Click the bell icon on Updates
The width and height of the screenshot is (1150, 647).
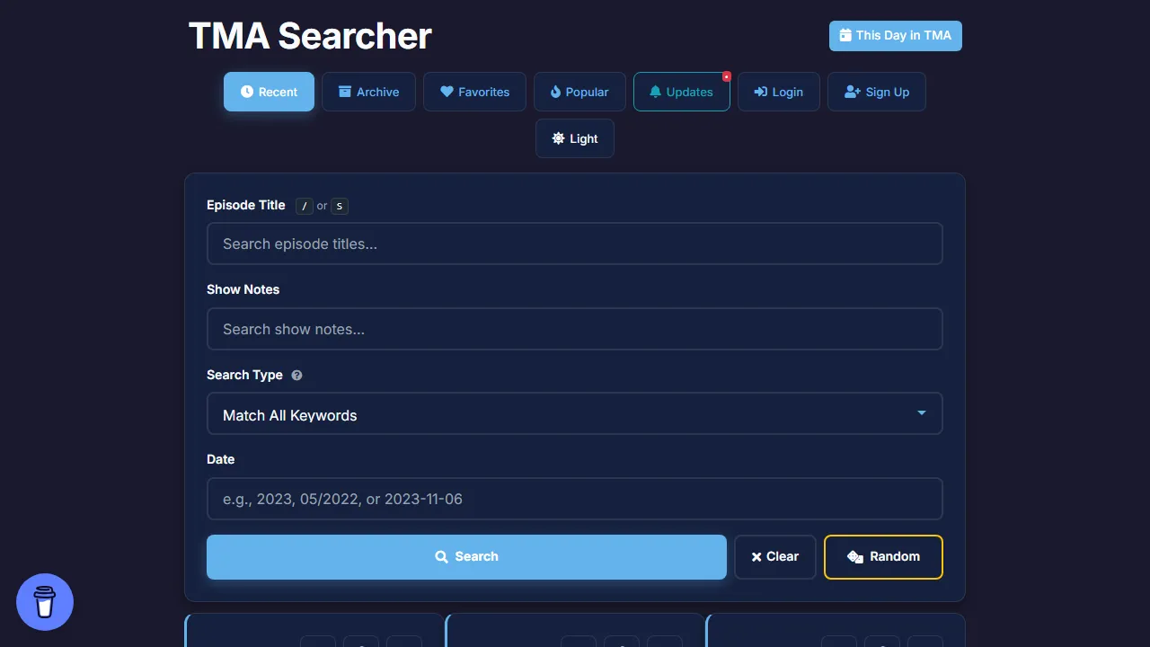(x=656, y=92)
